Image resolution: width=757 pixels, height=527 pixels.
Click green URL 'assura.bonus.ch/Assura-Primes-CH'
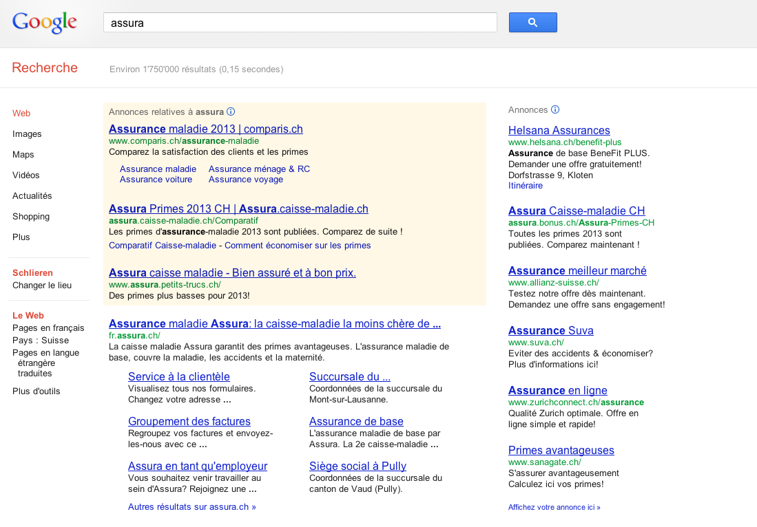point(581,223)
